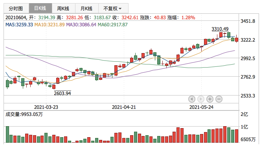
Task: Click the 2021-04-21 date axis label
Action: [x=124, y=107]
